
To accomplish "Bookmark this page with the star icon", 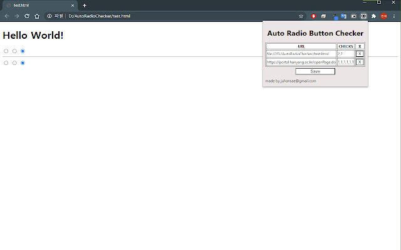I will [x=301, y=16].
